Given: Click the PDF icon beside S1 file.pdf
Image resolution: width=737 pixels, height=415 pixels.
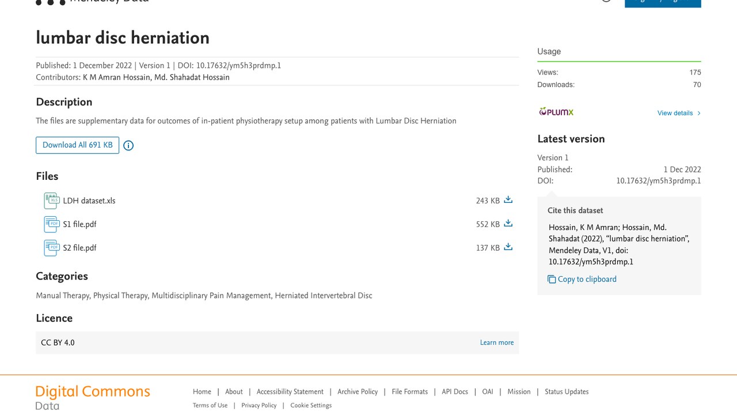Looking at the screenshot, I should 51,224.
